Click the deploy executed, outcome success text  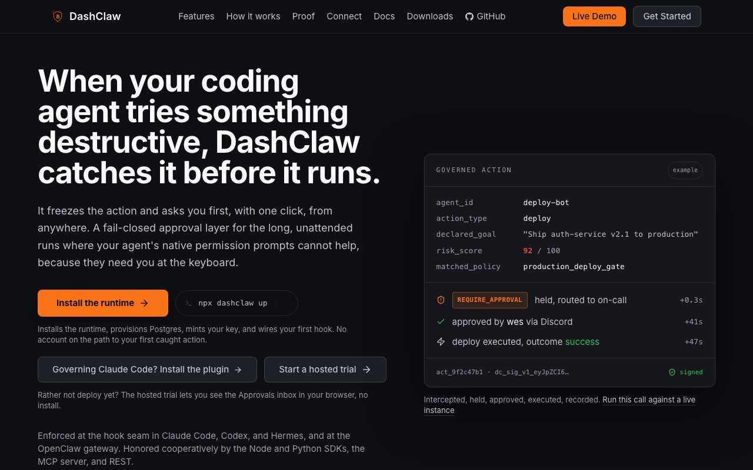tap(526, 342)
